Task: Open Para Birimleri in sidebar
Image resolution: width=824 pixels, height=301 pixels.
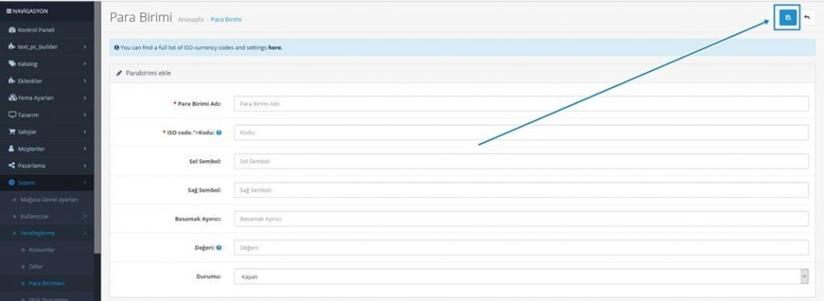Action: pyautogui.click(x=47, y=283)
